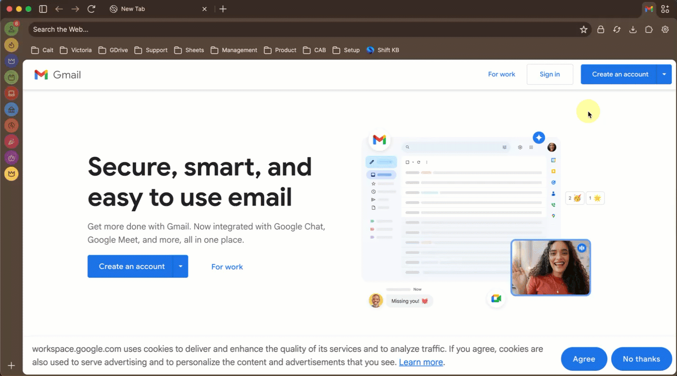Open the green person profile space with badge
The height and width of the screenshot is (376, 677).
[11, 29]
